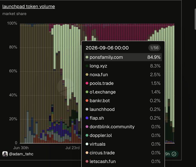Click the bankr.bot orange color dot
196x167 pixels.
click(87, 101)
